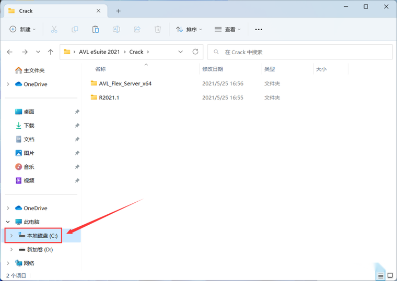
Task: Open the 新建 menu button
Action: [22, 29]
